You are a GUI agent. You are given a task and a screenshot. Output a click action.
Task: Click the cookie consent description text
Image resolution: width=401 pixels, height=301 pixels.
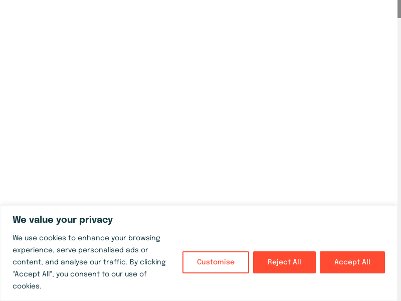point(89,262)
